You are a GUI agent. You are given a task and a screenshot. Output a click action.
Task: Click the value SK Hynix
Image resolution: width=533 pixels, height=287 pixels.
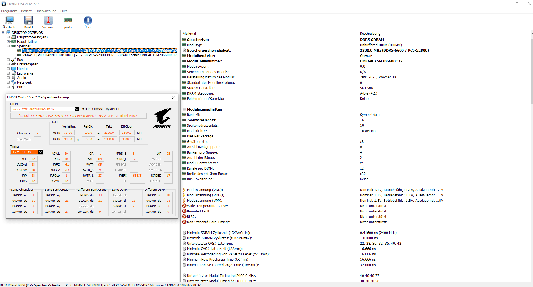[367, 88]
